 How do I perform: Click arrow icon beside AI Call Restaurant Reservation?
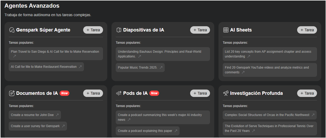80,67
